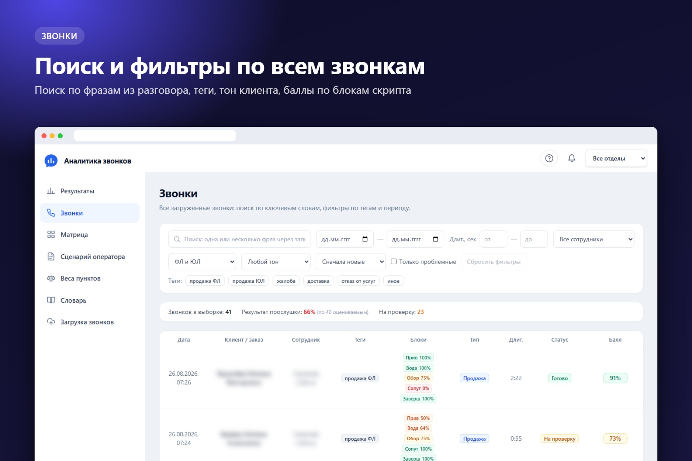Toggle the жалоба tag filter
This screenshot has height=461, width=692.
coord(286,281)
